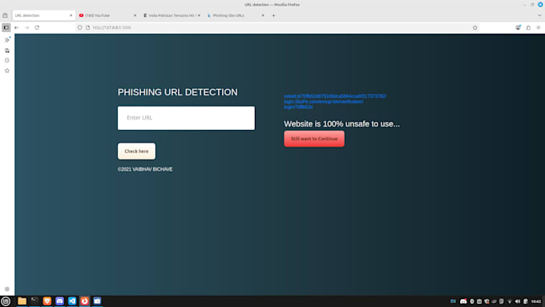Open the Files folder in taskbar

[x=22, y=301]
